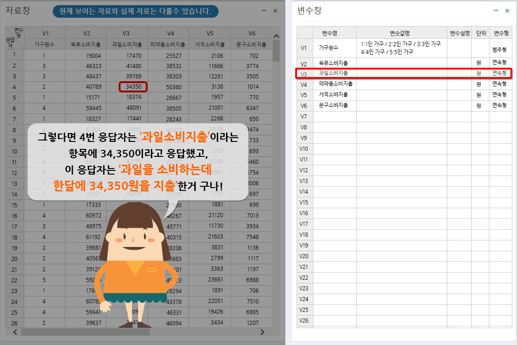Image resolution: width=517 pixels, height=345 pixels.
Task: Select cell 23661 in row 22
Action: coord(216,280)
